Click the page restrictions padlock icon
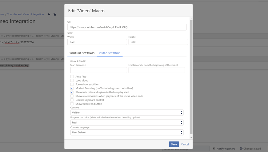 tap(55, 14)
